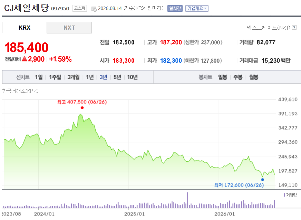Image resolution: width=301 pixels, height=220 pixels.
Task: Click the y-axis value 149,110
Action: tap(288, 185)
